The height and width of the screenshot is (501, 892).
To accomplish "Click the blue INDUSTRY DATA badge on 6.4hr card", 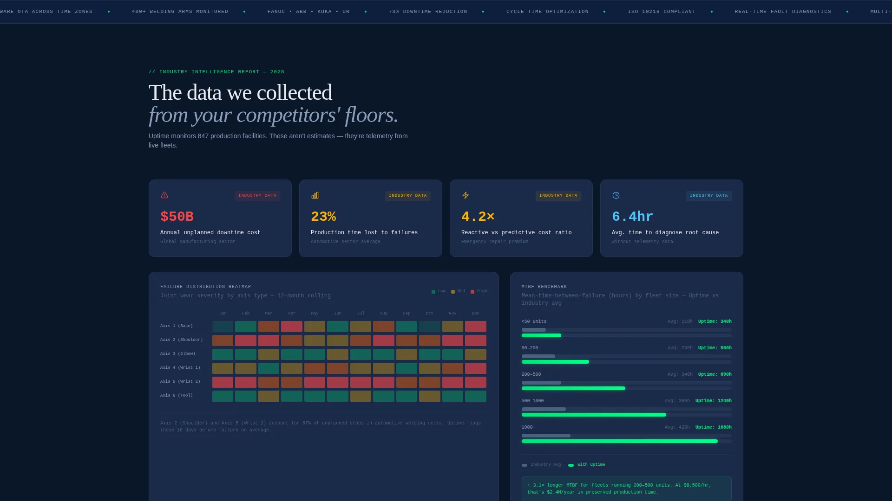I will coord(709,196).
